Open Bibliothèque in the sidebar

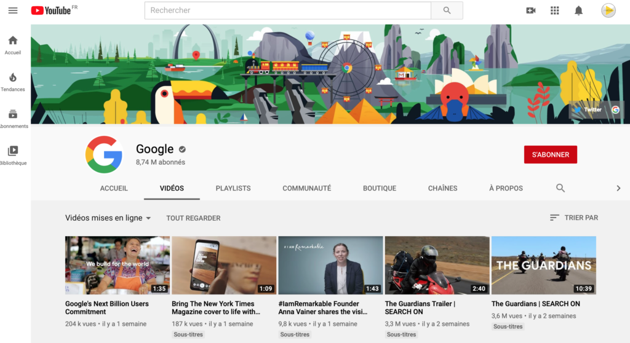pyautogui.click(x=13, y=155)
